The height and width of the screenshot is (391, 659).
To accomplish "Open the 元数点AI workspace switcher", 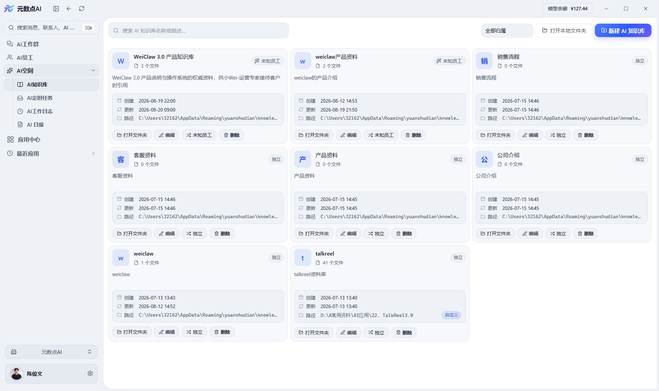I will [x=51, y=352].
